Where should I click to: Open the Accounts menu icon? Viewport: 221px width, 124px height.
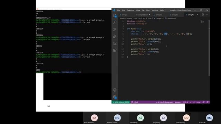(x=115, y=90)
